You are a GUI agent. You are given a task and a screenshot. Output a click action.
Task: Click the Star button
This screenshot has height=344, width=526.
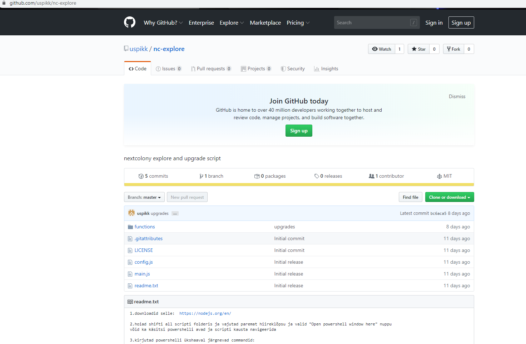418,49
